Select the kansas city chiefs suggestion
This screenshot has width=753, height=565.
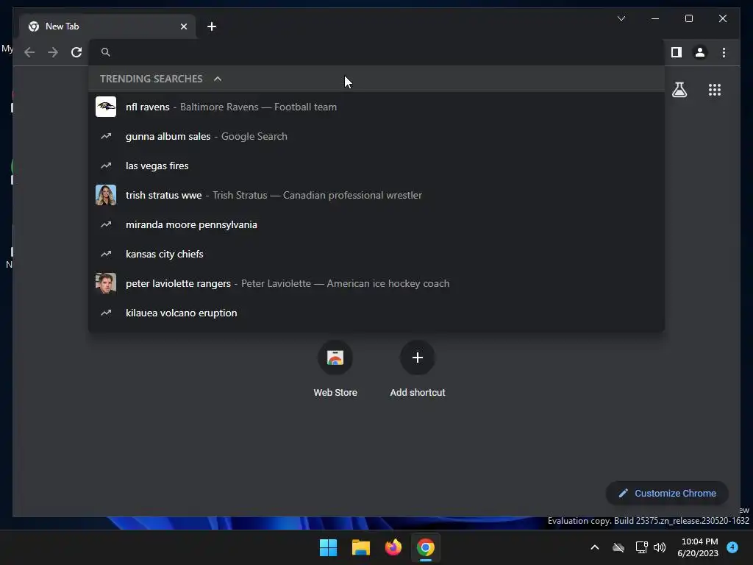[376, 254]
